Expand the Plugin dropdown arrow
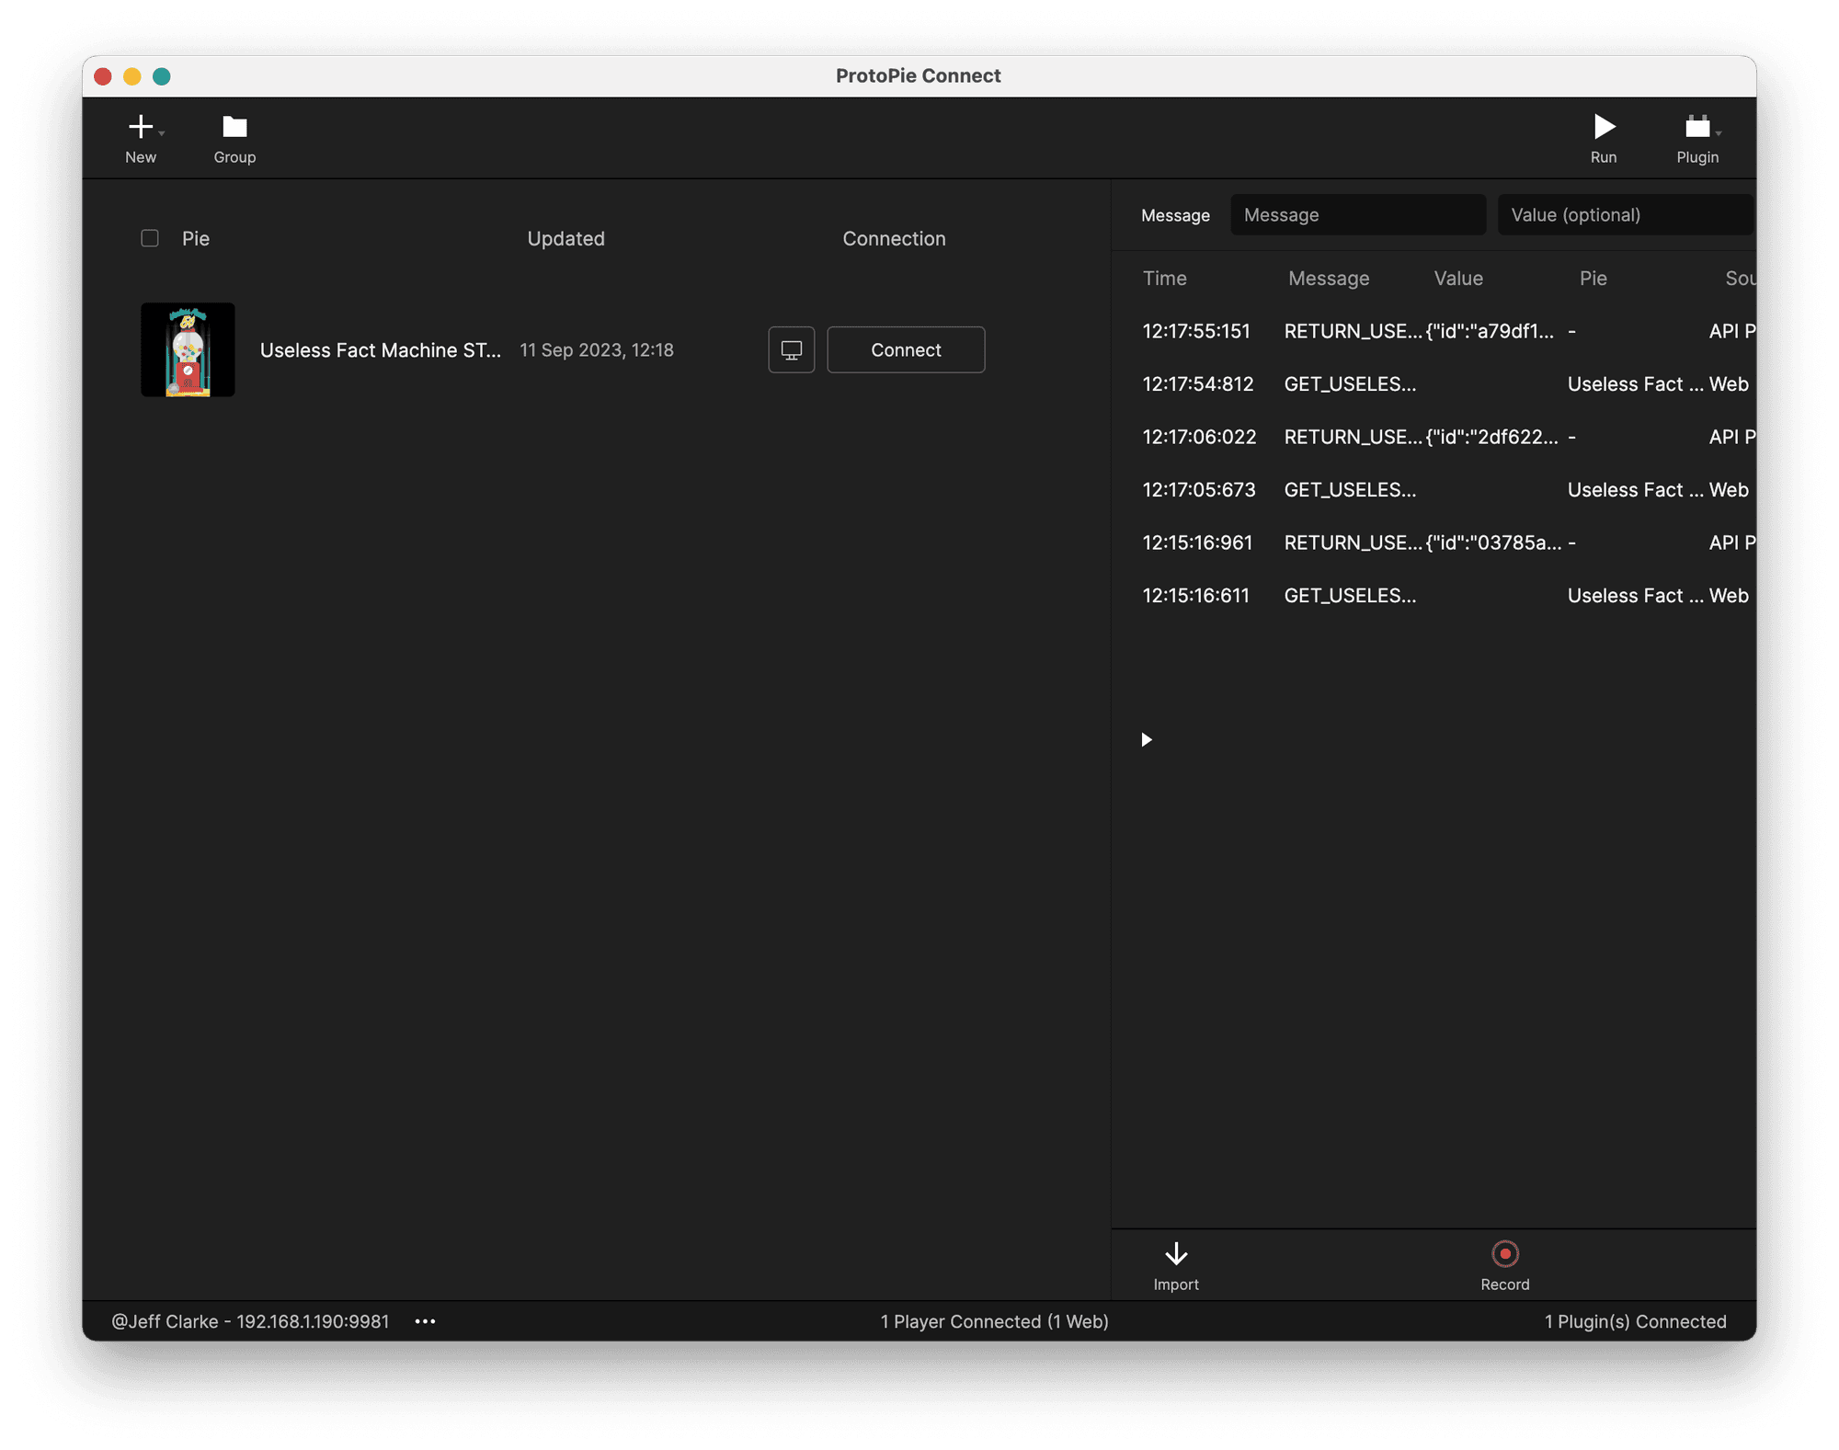The height and width of the screenshot is (1450, 1839). pyautogui.click(x=1719, y=133)
